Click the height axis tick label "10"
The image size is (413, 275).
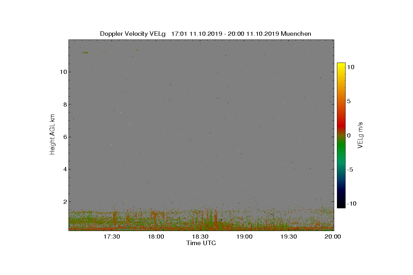[x=63, y=72]
